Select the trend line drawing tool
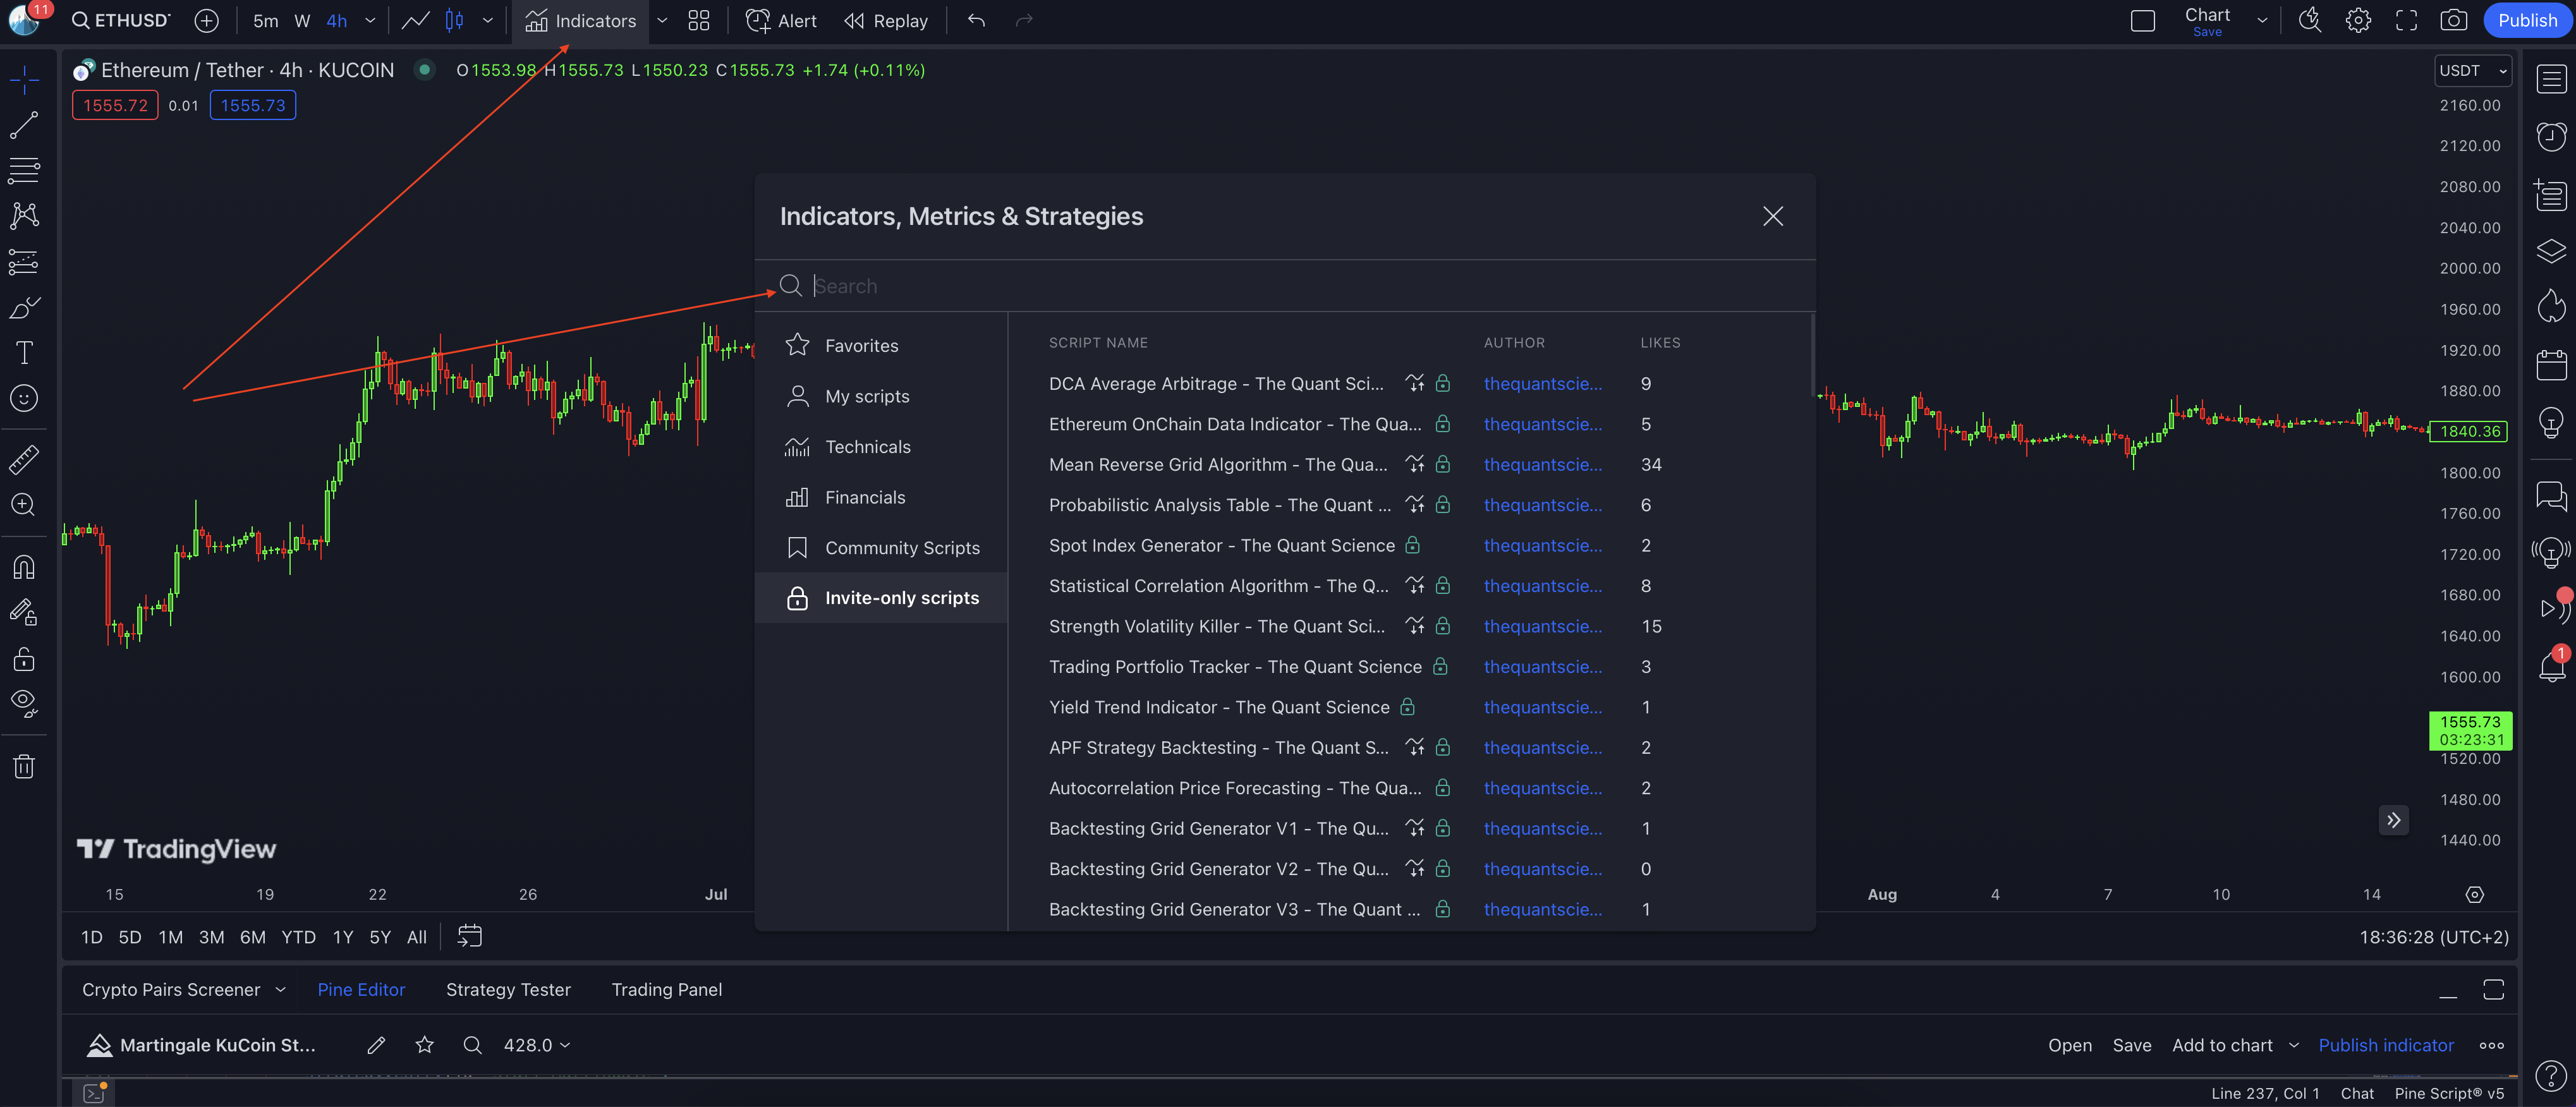Viewport: 2576px width, 1107px height. (x=24, y=125)
